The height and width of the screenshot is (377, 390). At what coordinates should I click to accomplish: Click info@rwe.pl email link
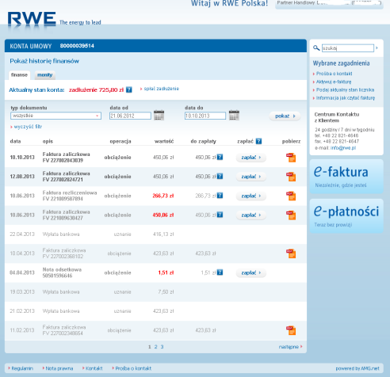click(x=343, y=148)
